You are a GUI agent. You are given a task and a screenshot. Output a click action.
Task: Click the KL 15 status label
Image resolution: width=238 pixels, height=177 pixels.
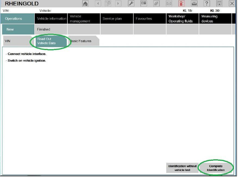point(188,10)
